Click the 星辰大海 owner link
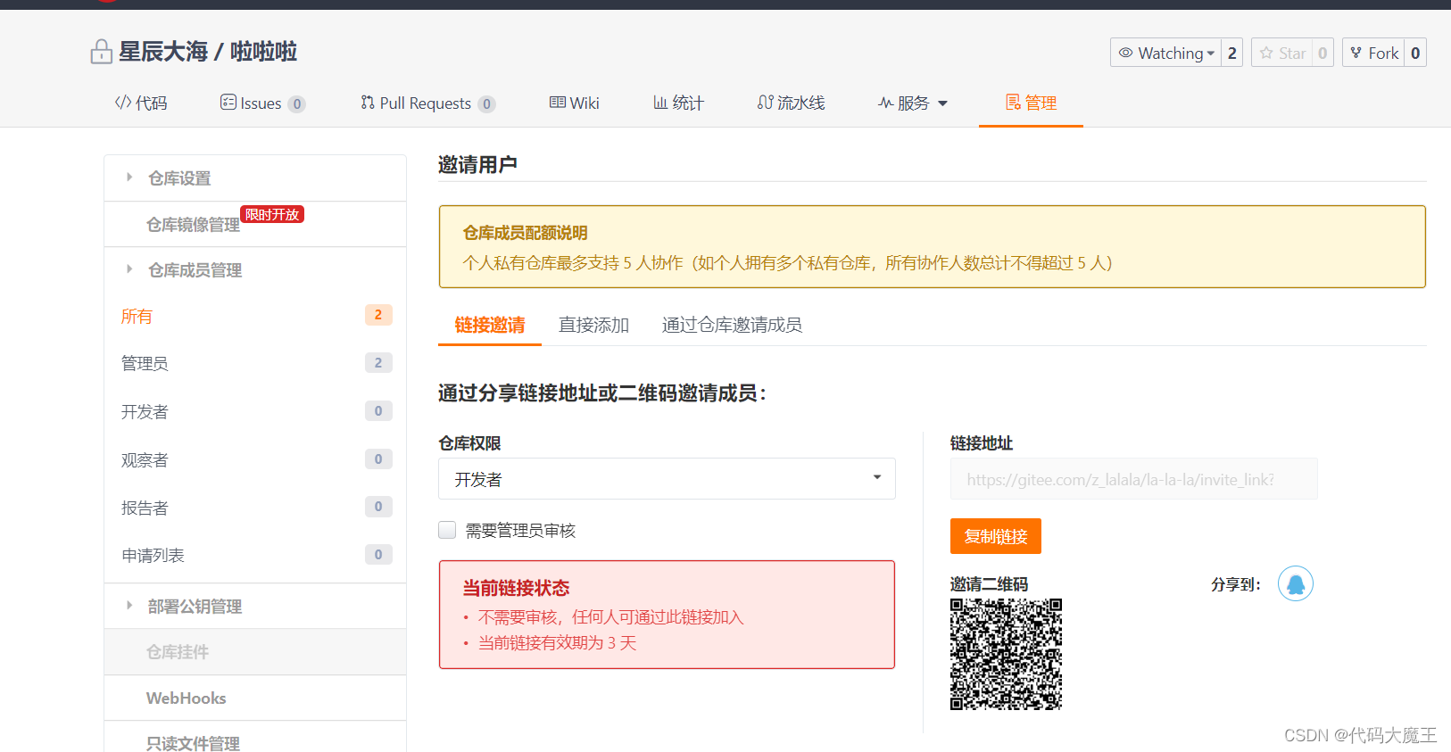Image resolution: width=1451 pixels, height=752 pixels. click(x=163, y=52)
